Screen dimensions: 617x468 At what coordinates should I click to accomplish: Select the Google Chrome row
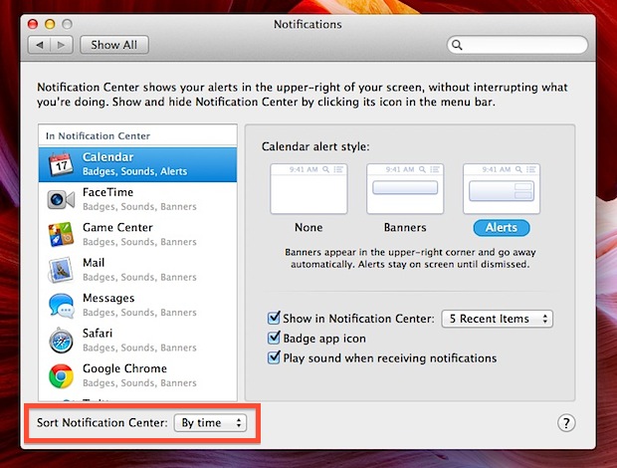tap(137, 376)
